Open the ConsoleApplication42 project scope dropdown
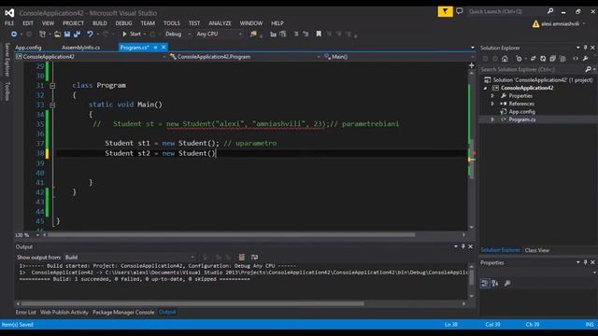 click(x=91, y=56)
